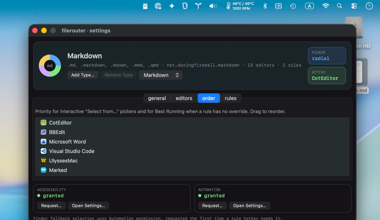
Task: Click the AUTOMATION section label
Action: click(x=209, y=190)
